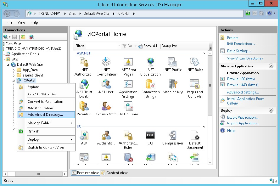Click the Back navigation arrow
The image size is (280, 186).
click(7, 14)
